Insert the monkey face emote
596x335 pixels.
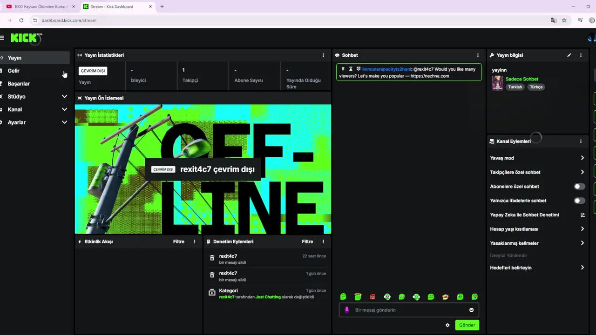coord(446,297)
